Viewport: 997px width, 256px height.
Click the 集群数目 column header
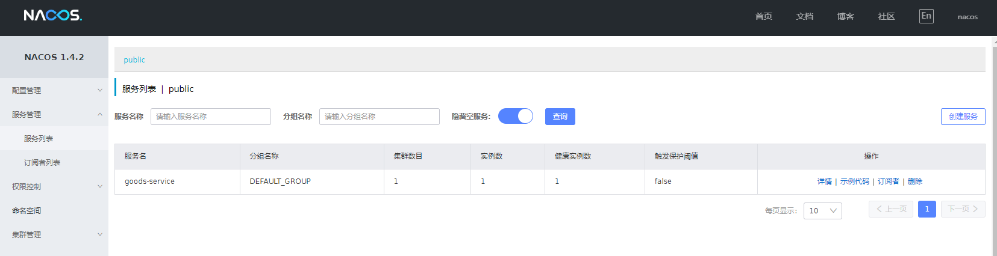tap(427, 156)
